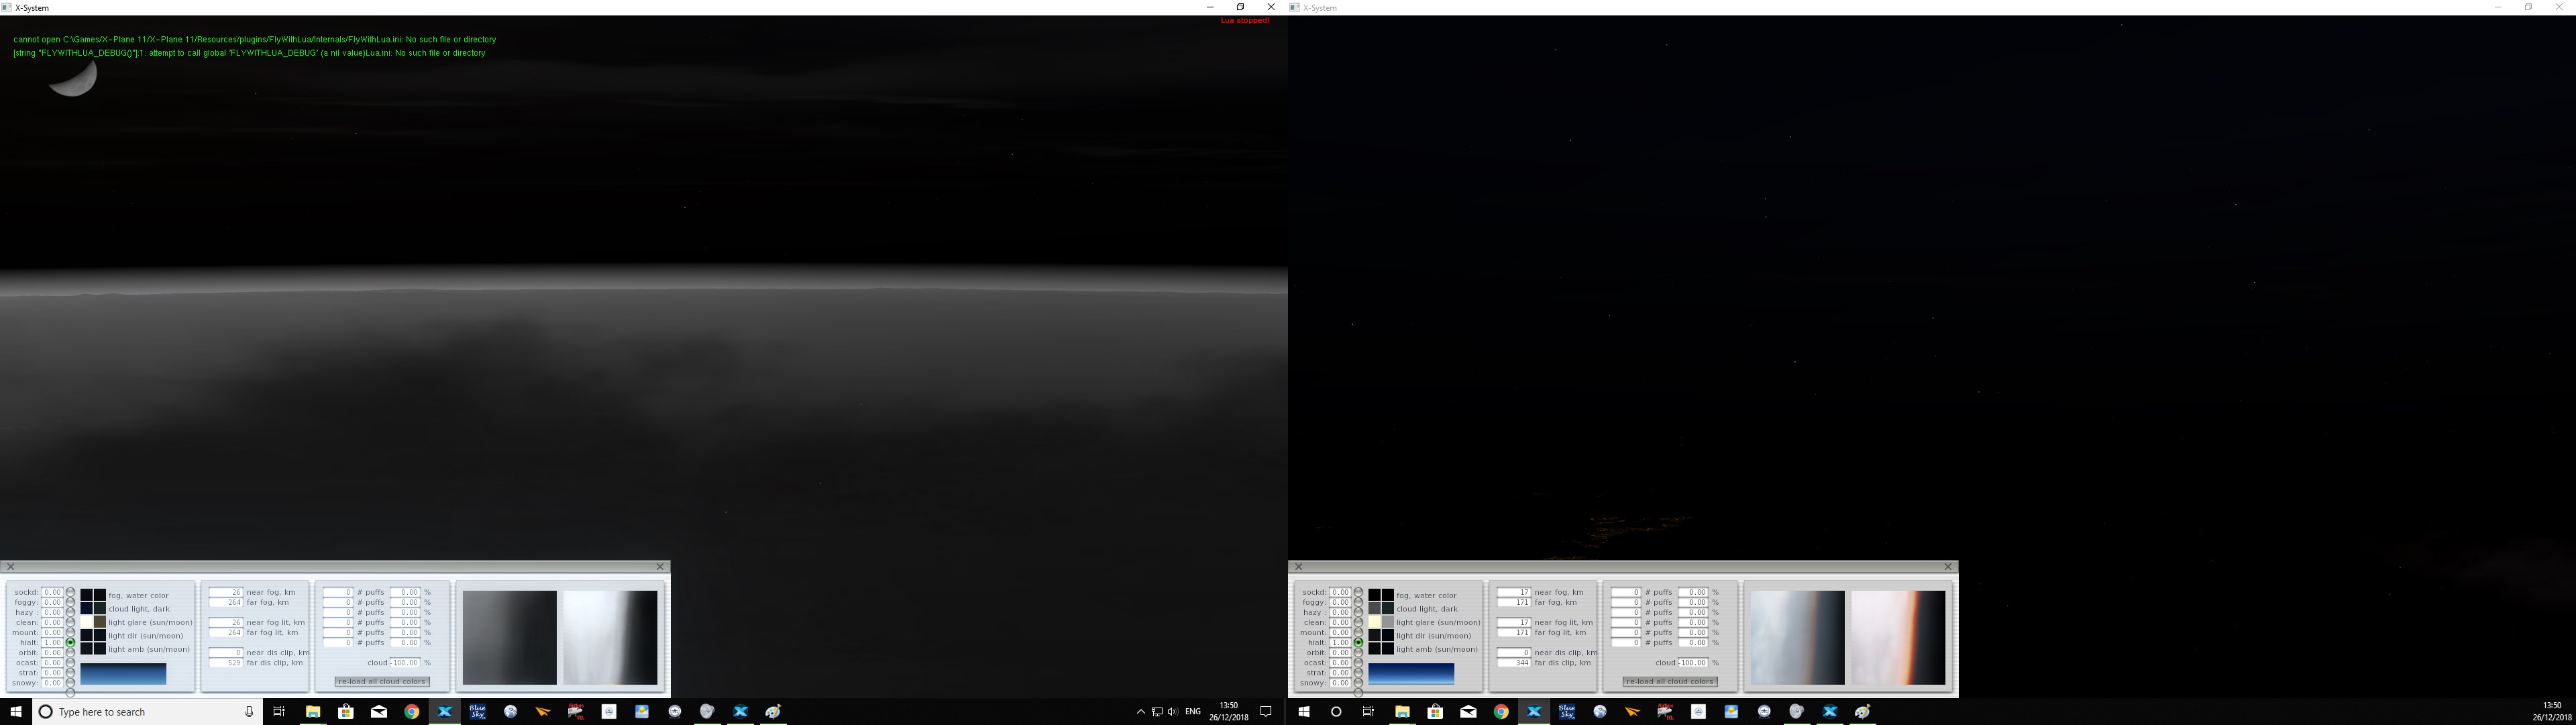Open Mail app in the left taskbar
Screen dimensions: 2576x725
379,712
